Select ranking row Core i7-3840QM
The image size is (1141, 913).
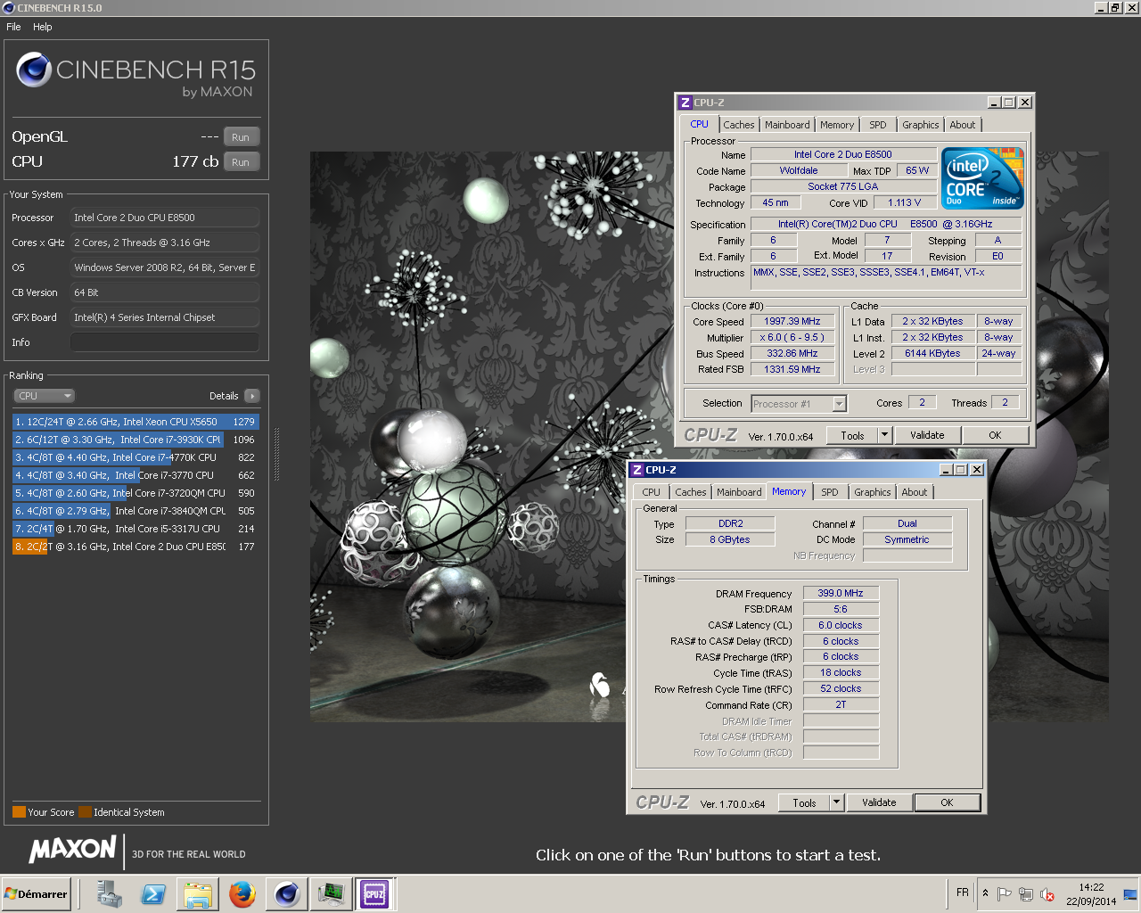pyautogui.click(x=135, y=511)
